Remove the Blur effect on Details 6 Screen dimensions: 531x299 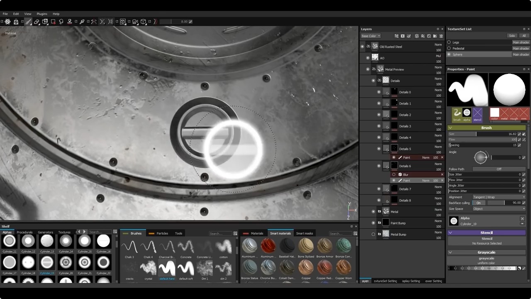(x=442, y=174)
